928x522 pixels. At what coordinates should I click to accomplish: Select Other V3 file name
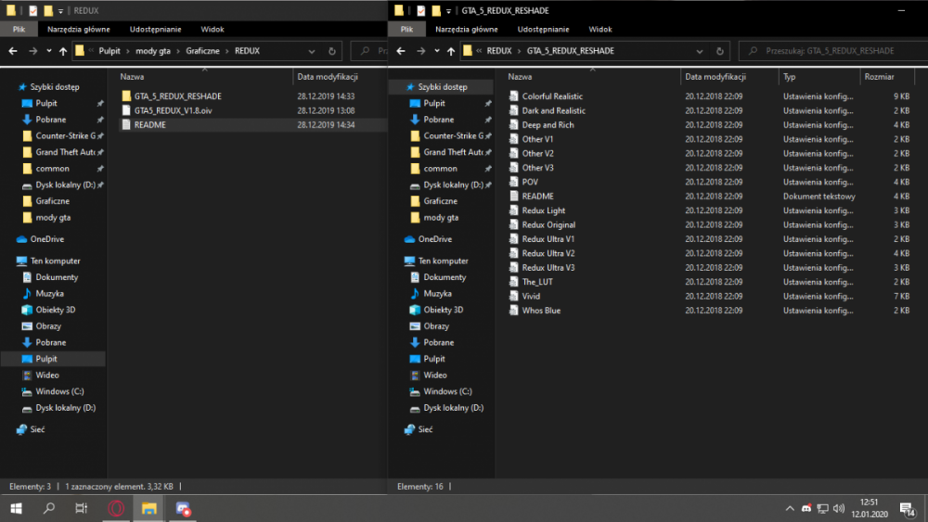537,168
